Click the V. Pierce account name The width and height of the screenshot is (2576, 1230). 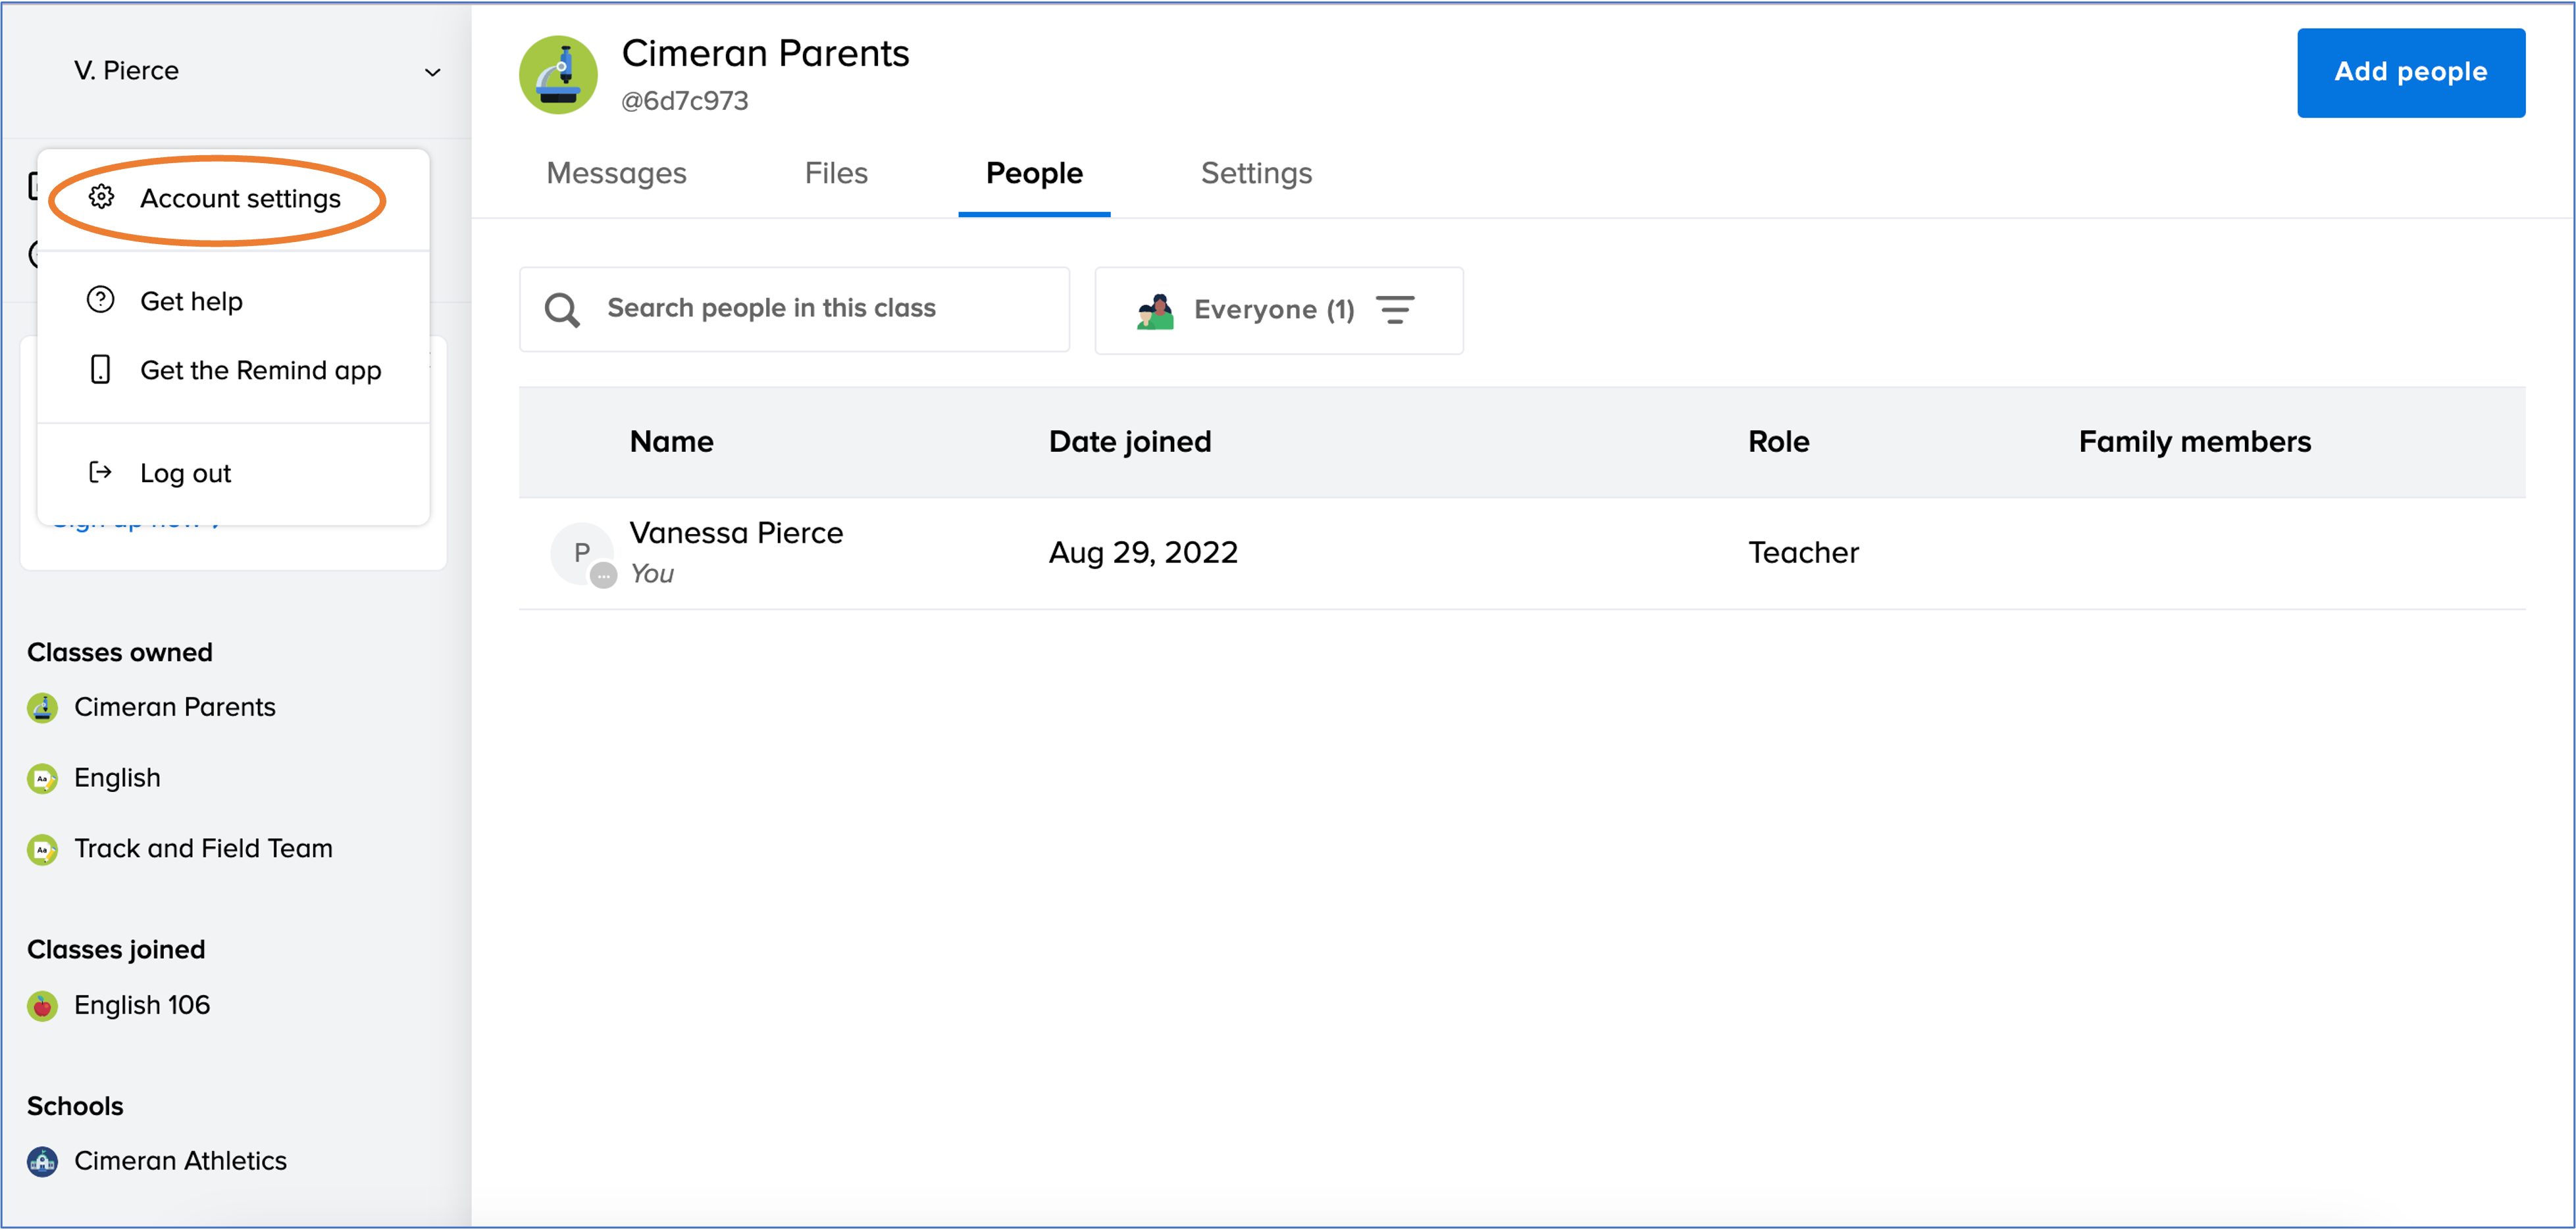pos(126,71)
